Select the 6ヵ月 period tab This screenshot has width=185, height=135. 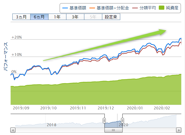39,17
